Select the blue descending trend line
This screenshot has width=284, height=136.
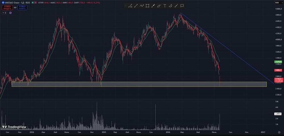point(227,48)
